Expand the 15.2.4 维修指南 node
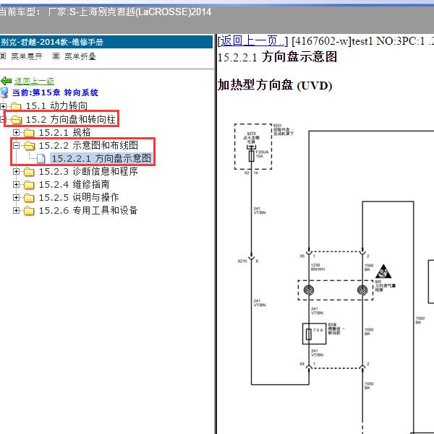Image resolution: width=434 pixels, height=434 pixels. [x=16, y=185]
